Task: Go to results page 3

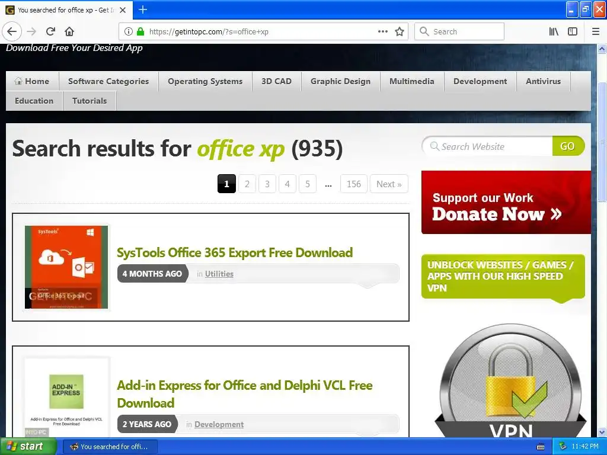Action: pos(267,184)
